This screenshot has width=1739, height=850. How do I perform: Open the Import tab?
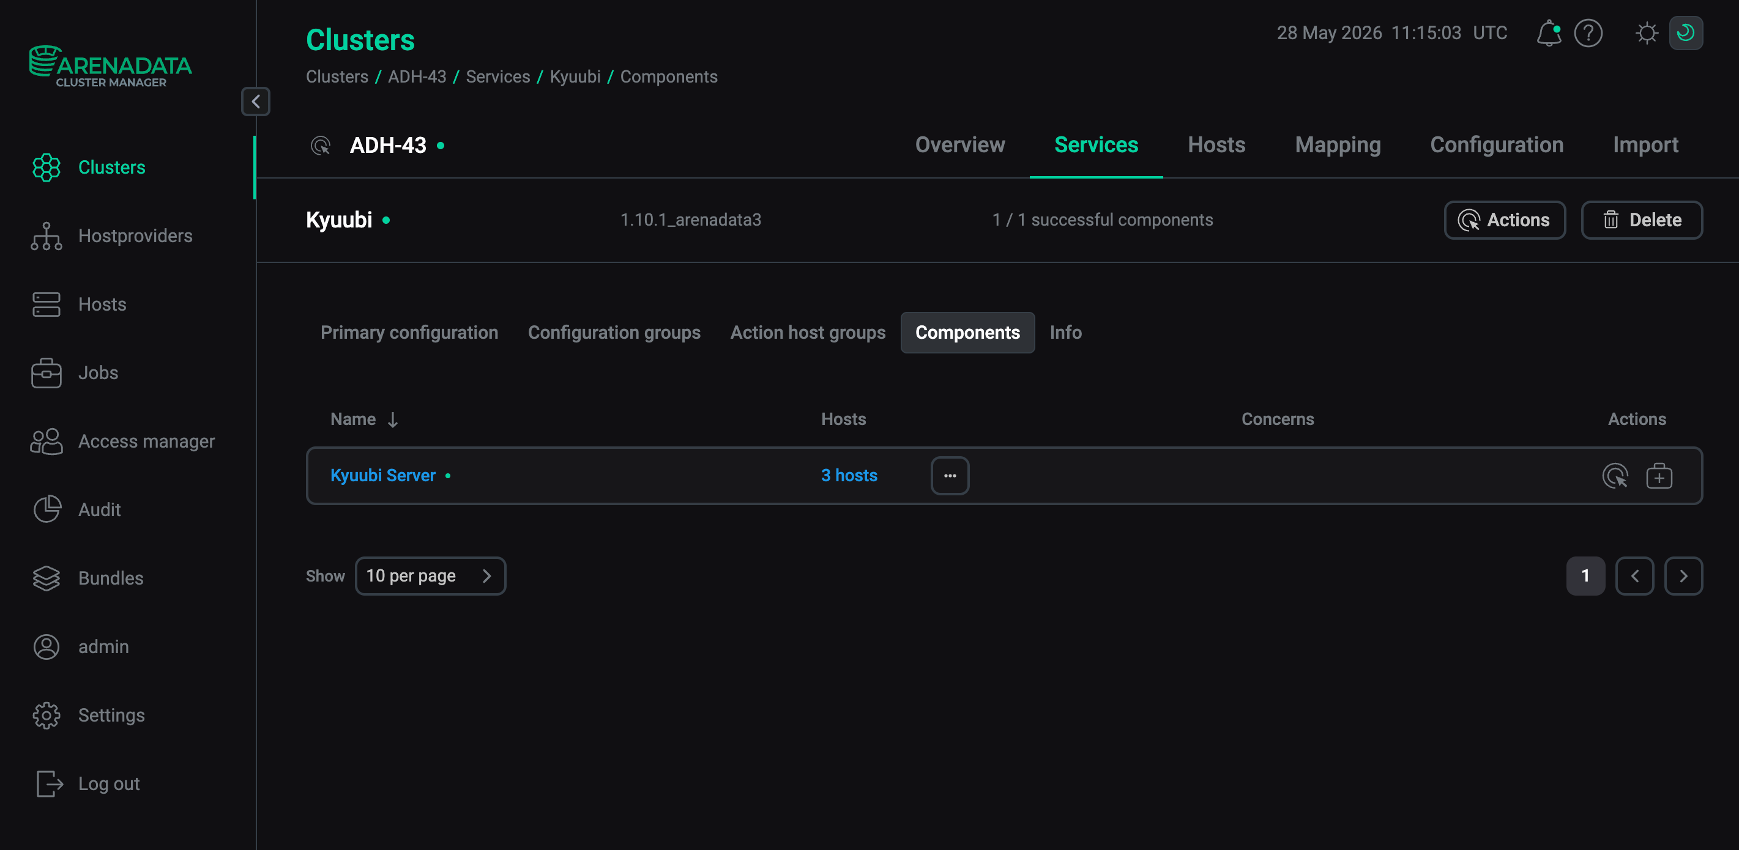click(1645, 145)
